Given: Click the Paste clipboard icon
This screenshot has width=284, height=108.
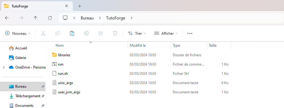Looking at the screenshot, I should tap(72, 33).
